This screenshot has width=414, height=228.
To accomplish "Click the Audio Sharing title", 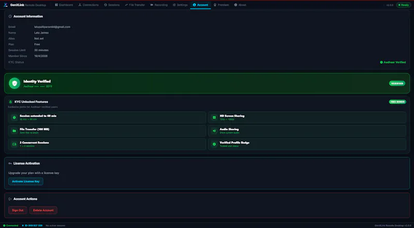I will tap(229, 129).
